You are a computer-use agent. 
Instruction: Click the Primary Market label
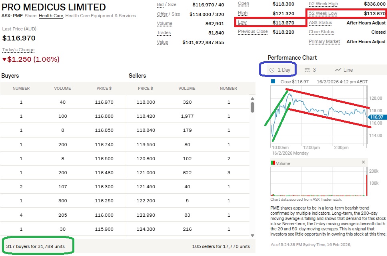click(324, 41)
